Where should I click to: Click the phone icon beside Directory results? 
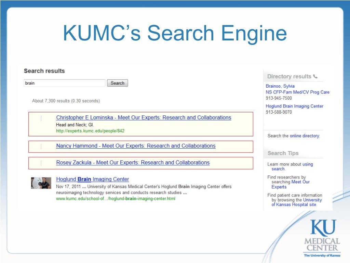coord(315,76)
